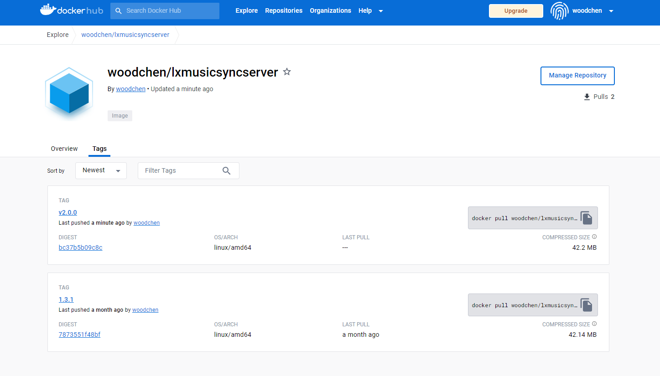Click info icon next to v2.0.0 compressed size
This screenshot has width=660, height=376.
[594, 237]
